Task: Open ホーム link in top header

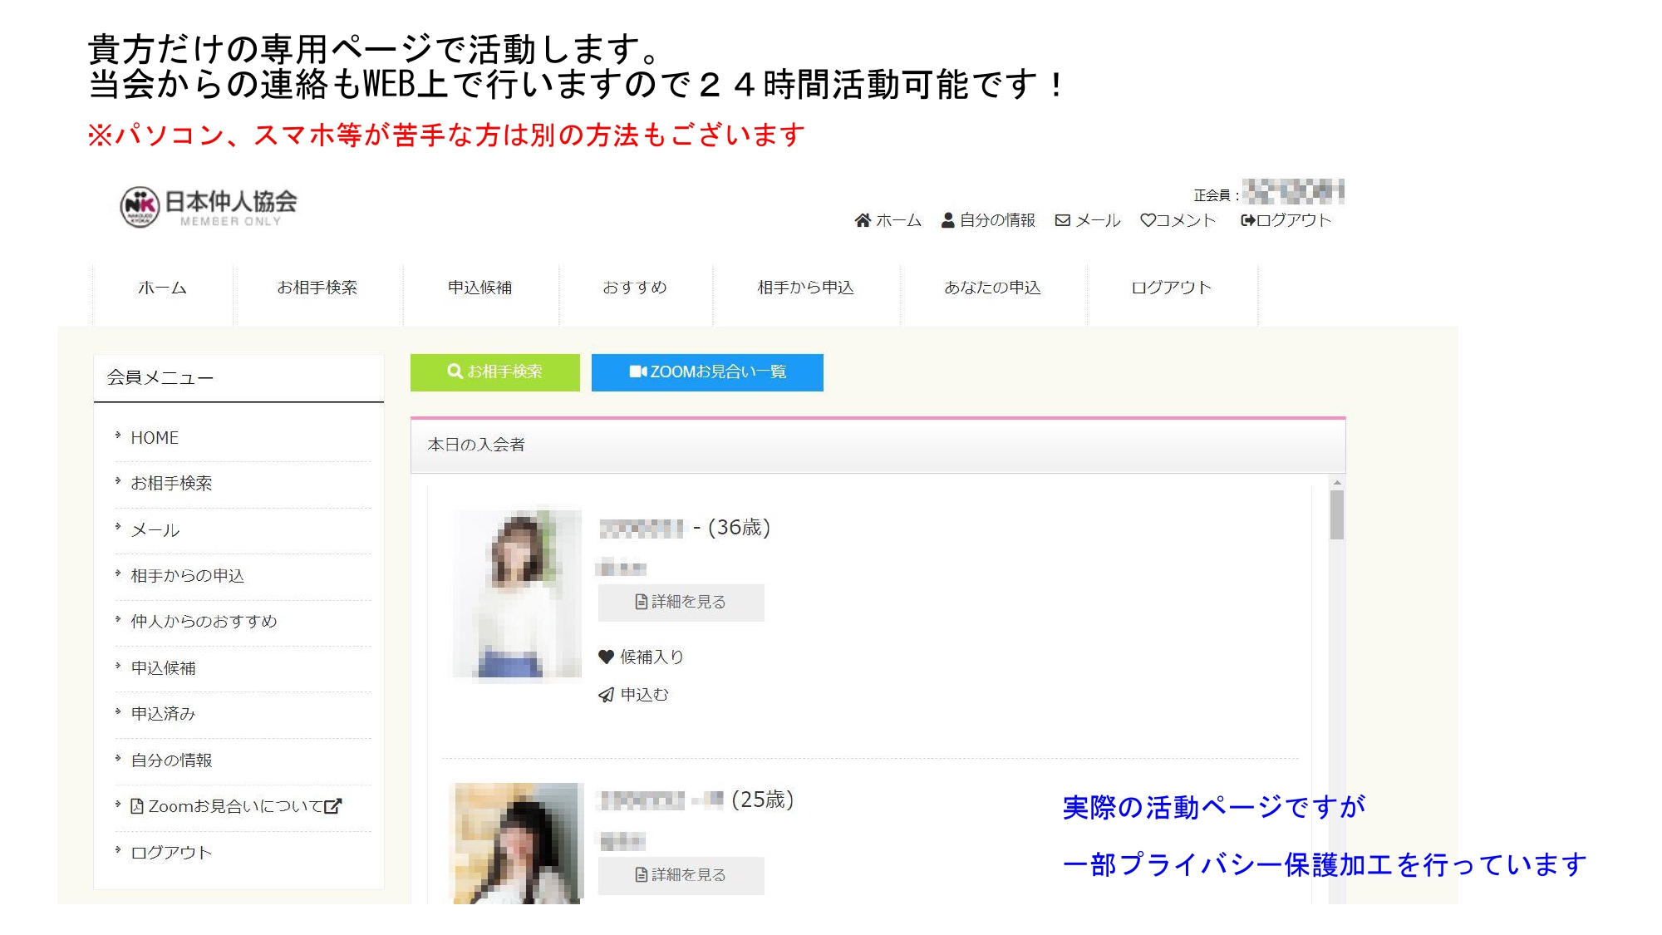Action: (x=888, y=220)
